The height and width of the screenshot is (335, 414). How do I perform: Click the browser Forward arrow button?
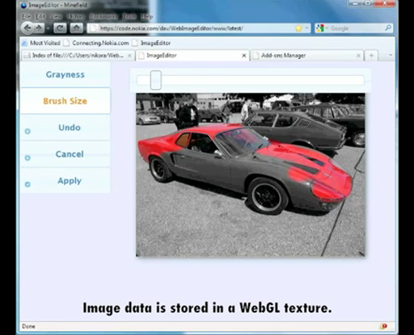click(39, 28)
